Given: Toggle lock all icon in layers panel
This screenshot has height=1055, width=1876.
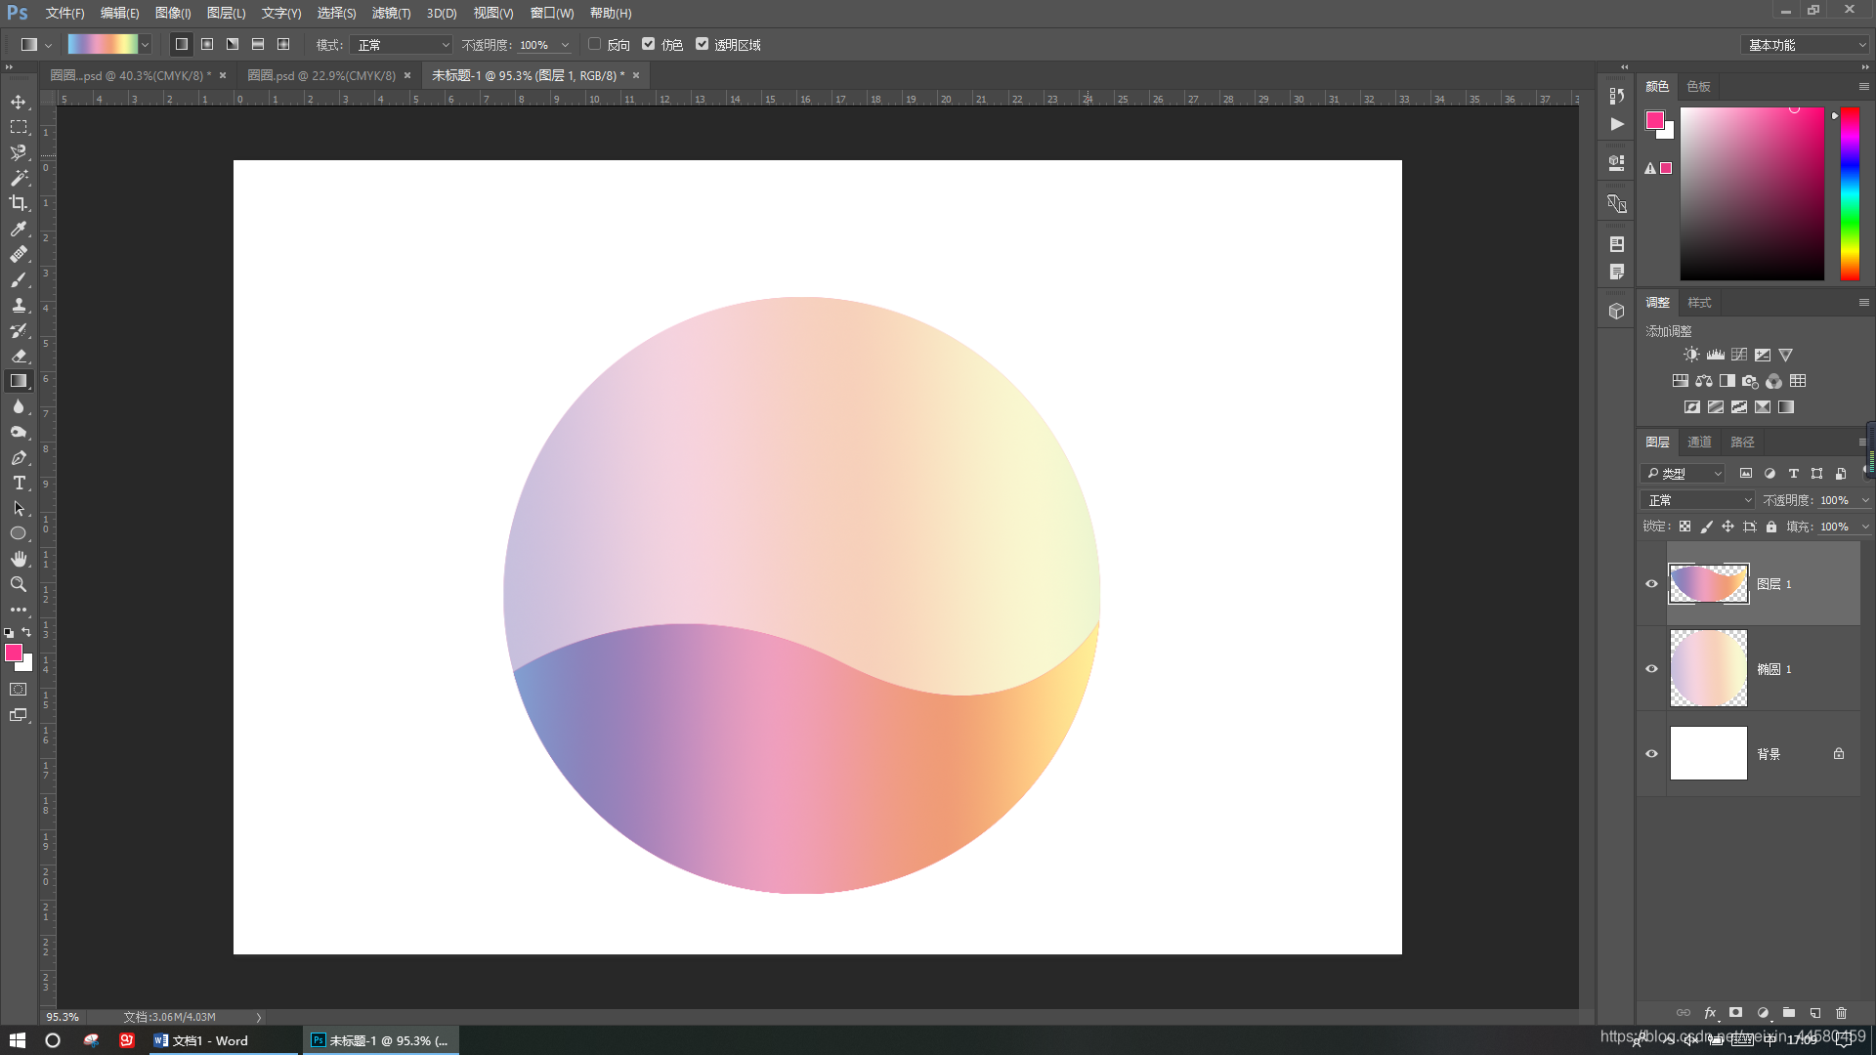Looking at the screenshot, I should (x=1771, y=527).
